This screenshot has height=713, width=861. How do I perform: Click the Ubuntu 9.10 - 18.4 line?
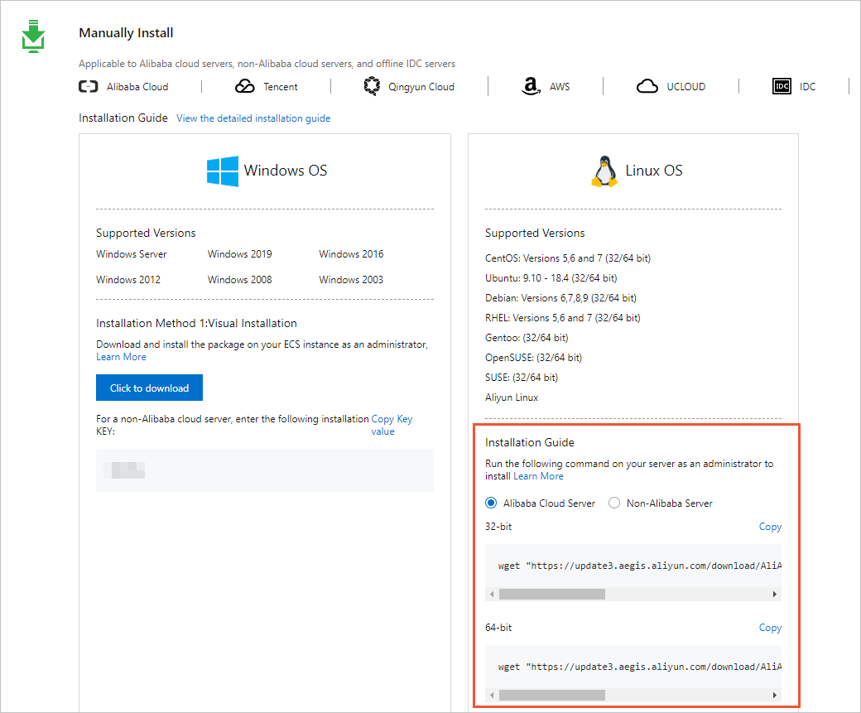551,278
